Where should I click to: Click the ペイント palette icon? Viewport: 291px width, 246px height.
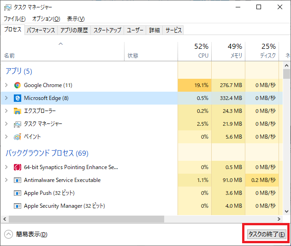[x=18, y=137]
